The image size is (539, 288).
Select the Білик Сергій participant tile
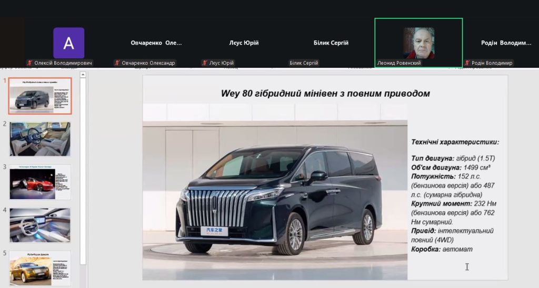click(331, 43)
